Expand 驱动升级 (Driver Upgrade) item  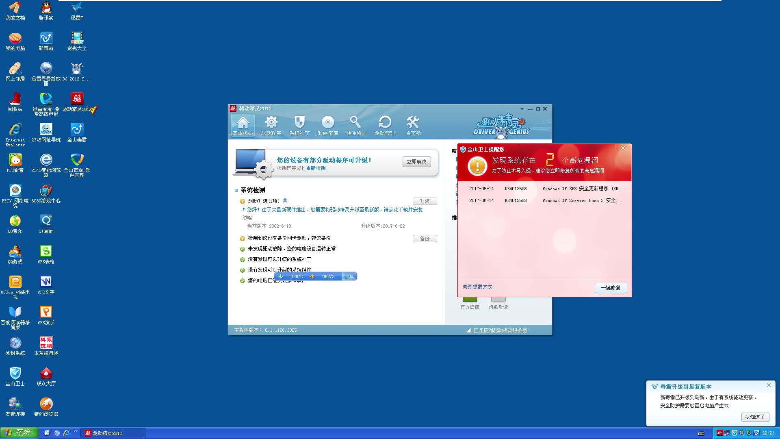[x=284, y=200]
